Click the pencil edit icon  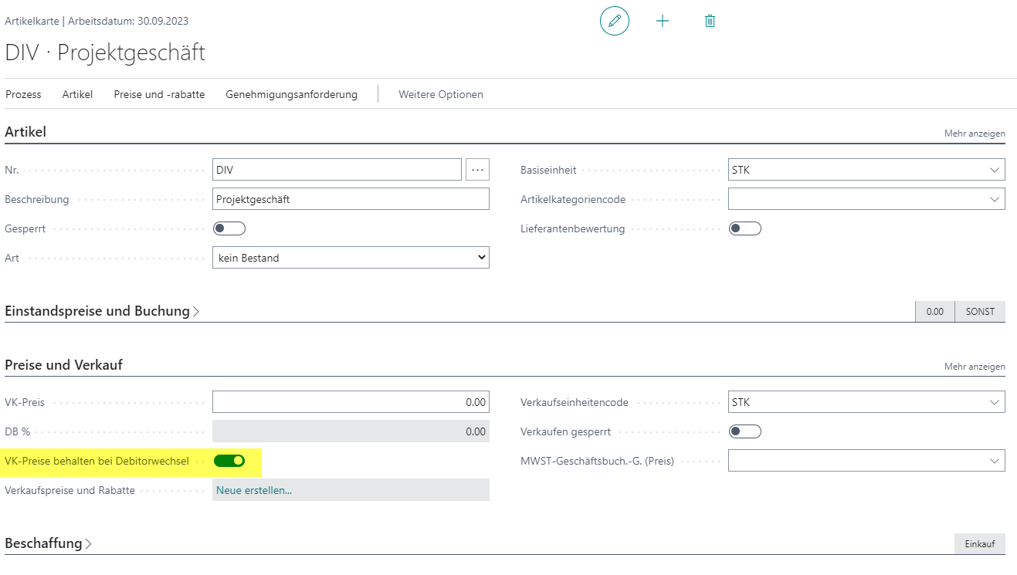(615, 21)
